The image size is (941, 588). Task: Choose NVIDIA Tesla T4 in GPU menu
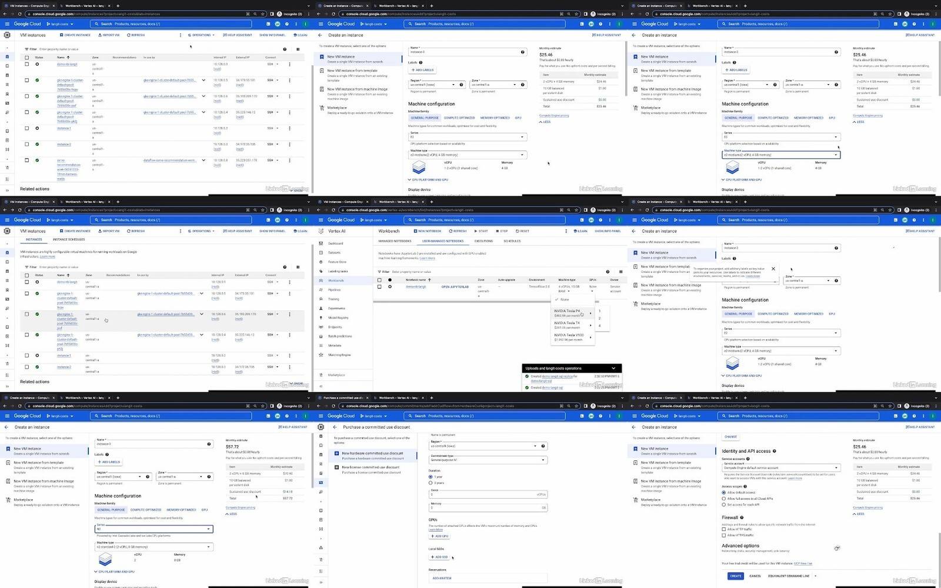pyautogui.click(x=572, y=325)
